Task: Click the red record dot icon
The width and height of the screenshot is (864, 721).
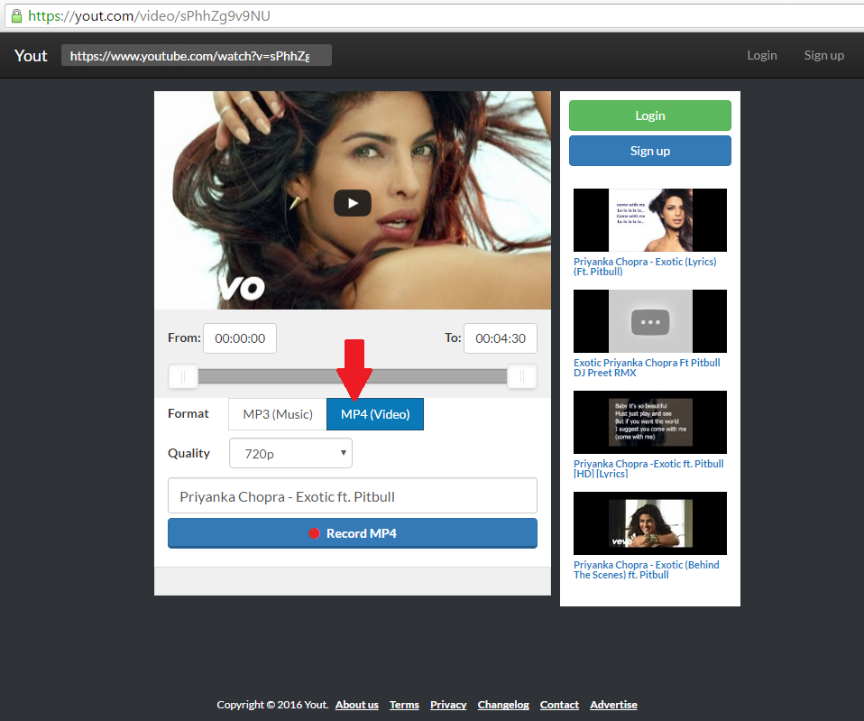Action: (314, 533)
